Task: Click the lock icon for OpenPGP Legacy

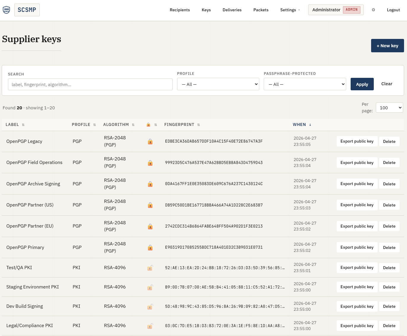Action: pos(150,142)
